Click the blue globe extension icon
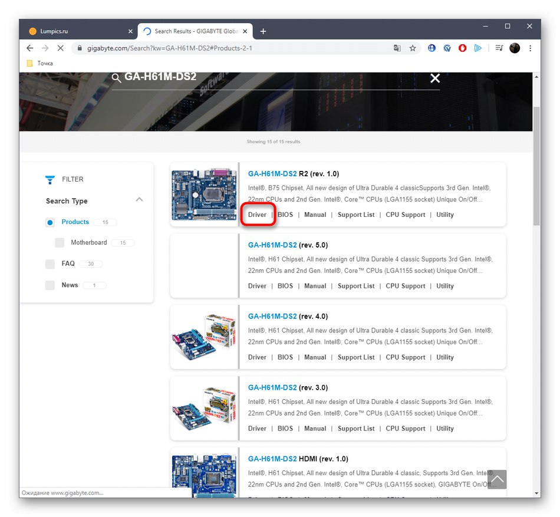This screenshot has width=560, height=517. click(x=431, y=48)
